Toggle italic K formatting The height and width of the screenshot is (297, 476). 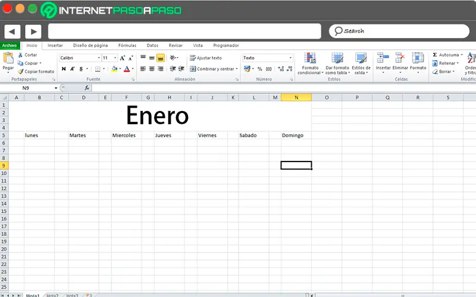pyautogui.click(x=72, y=69)
